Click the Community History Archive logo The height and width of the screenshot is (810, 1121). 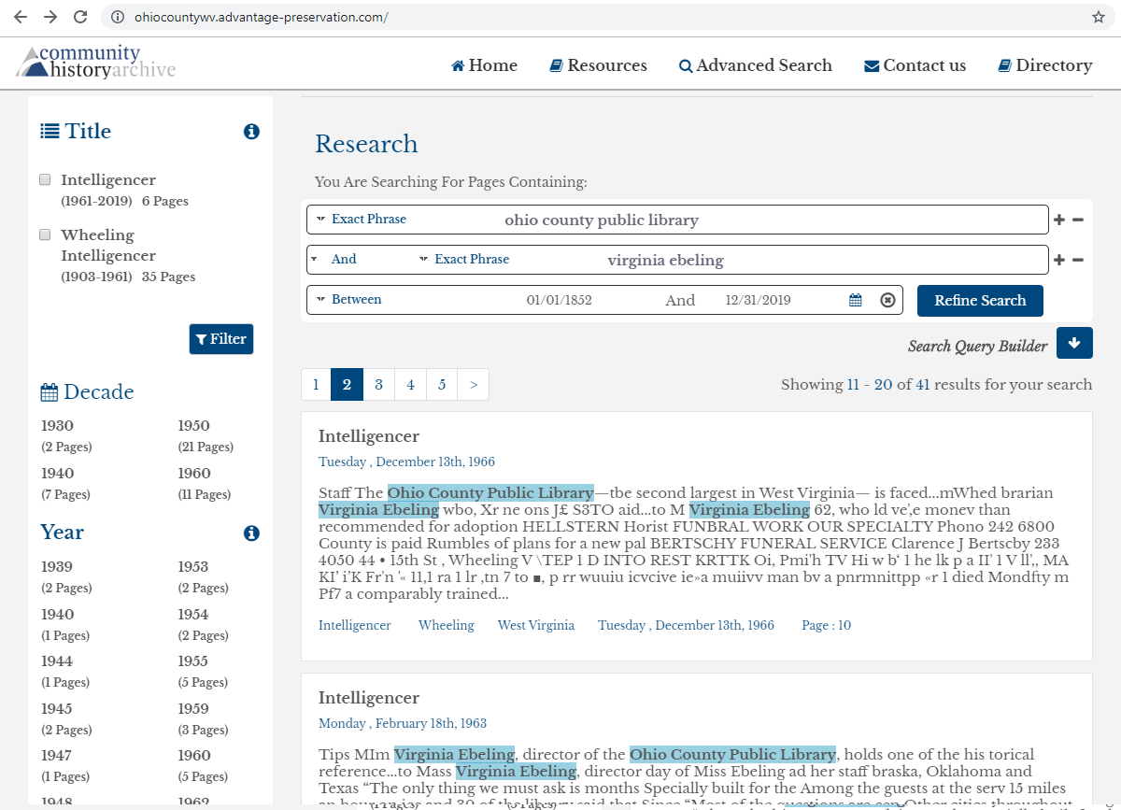(x=95, y=62)
